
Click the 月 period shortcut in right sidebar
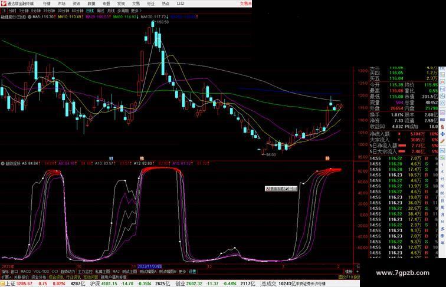pos(442,215)
